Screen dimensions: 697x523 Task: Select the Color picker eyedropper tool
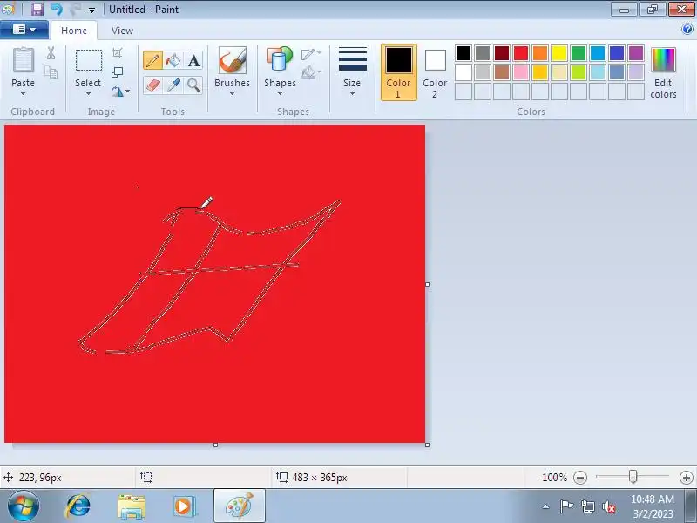point(173,85)
